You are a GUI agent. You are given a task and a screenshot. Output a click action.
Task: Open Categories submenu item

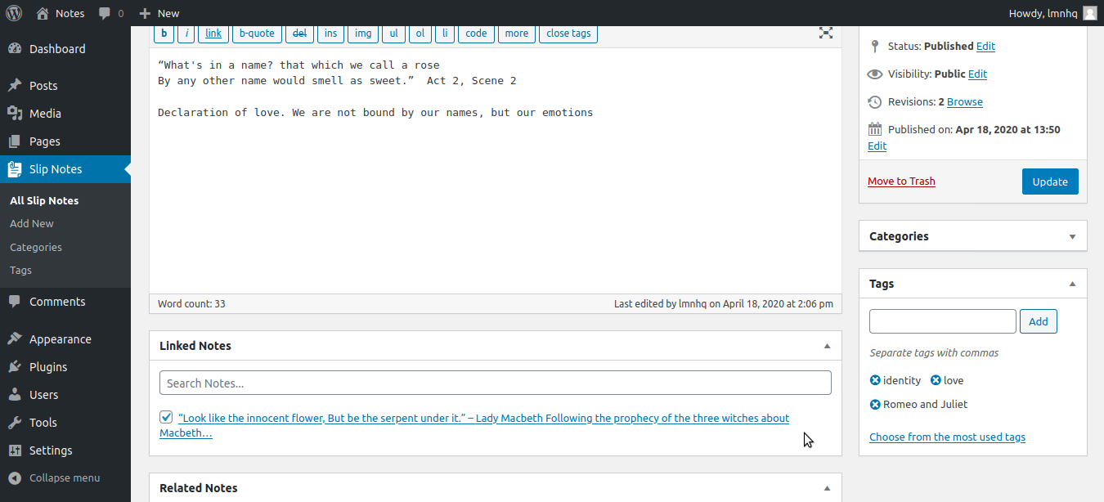click(36, 247)
